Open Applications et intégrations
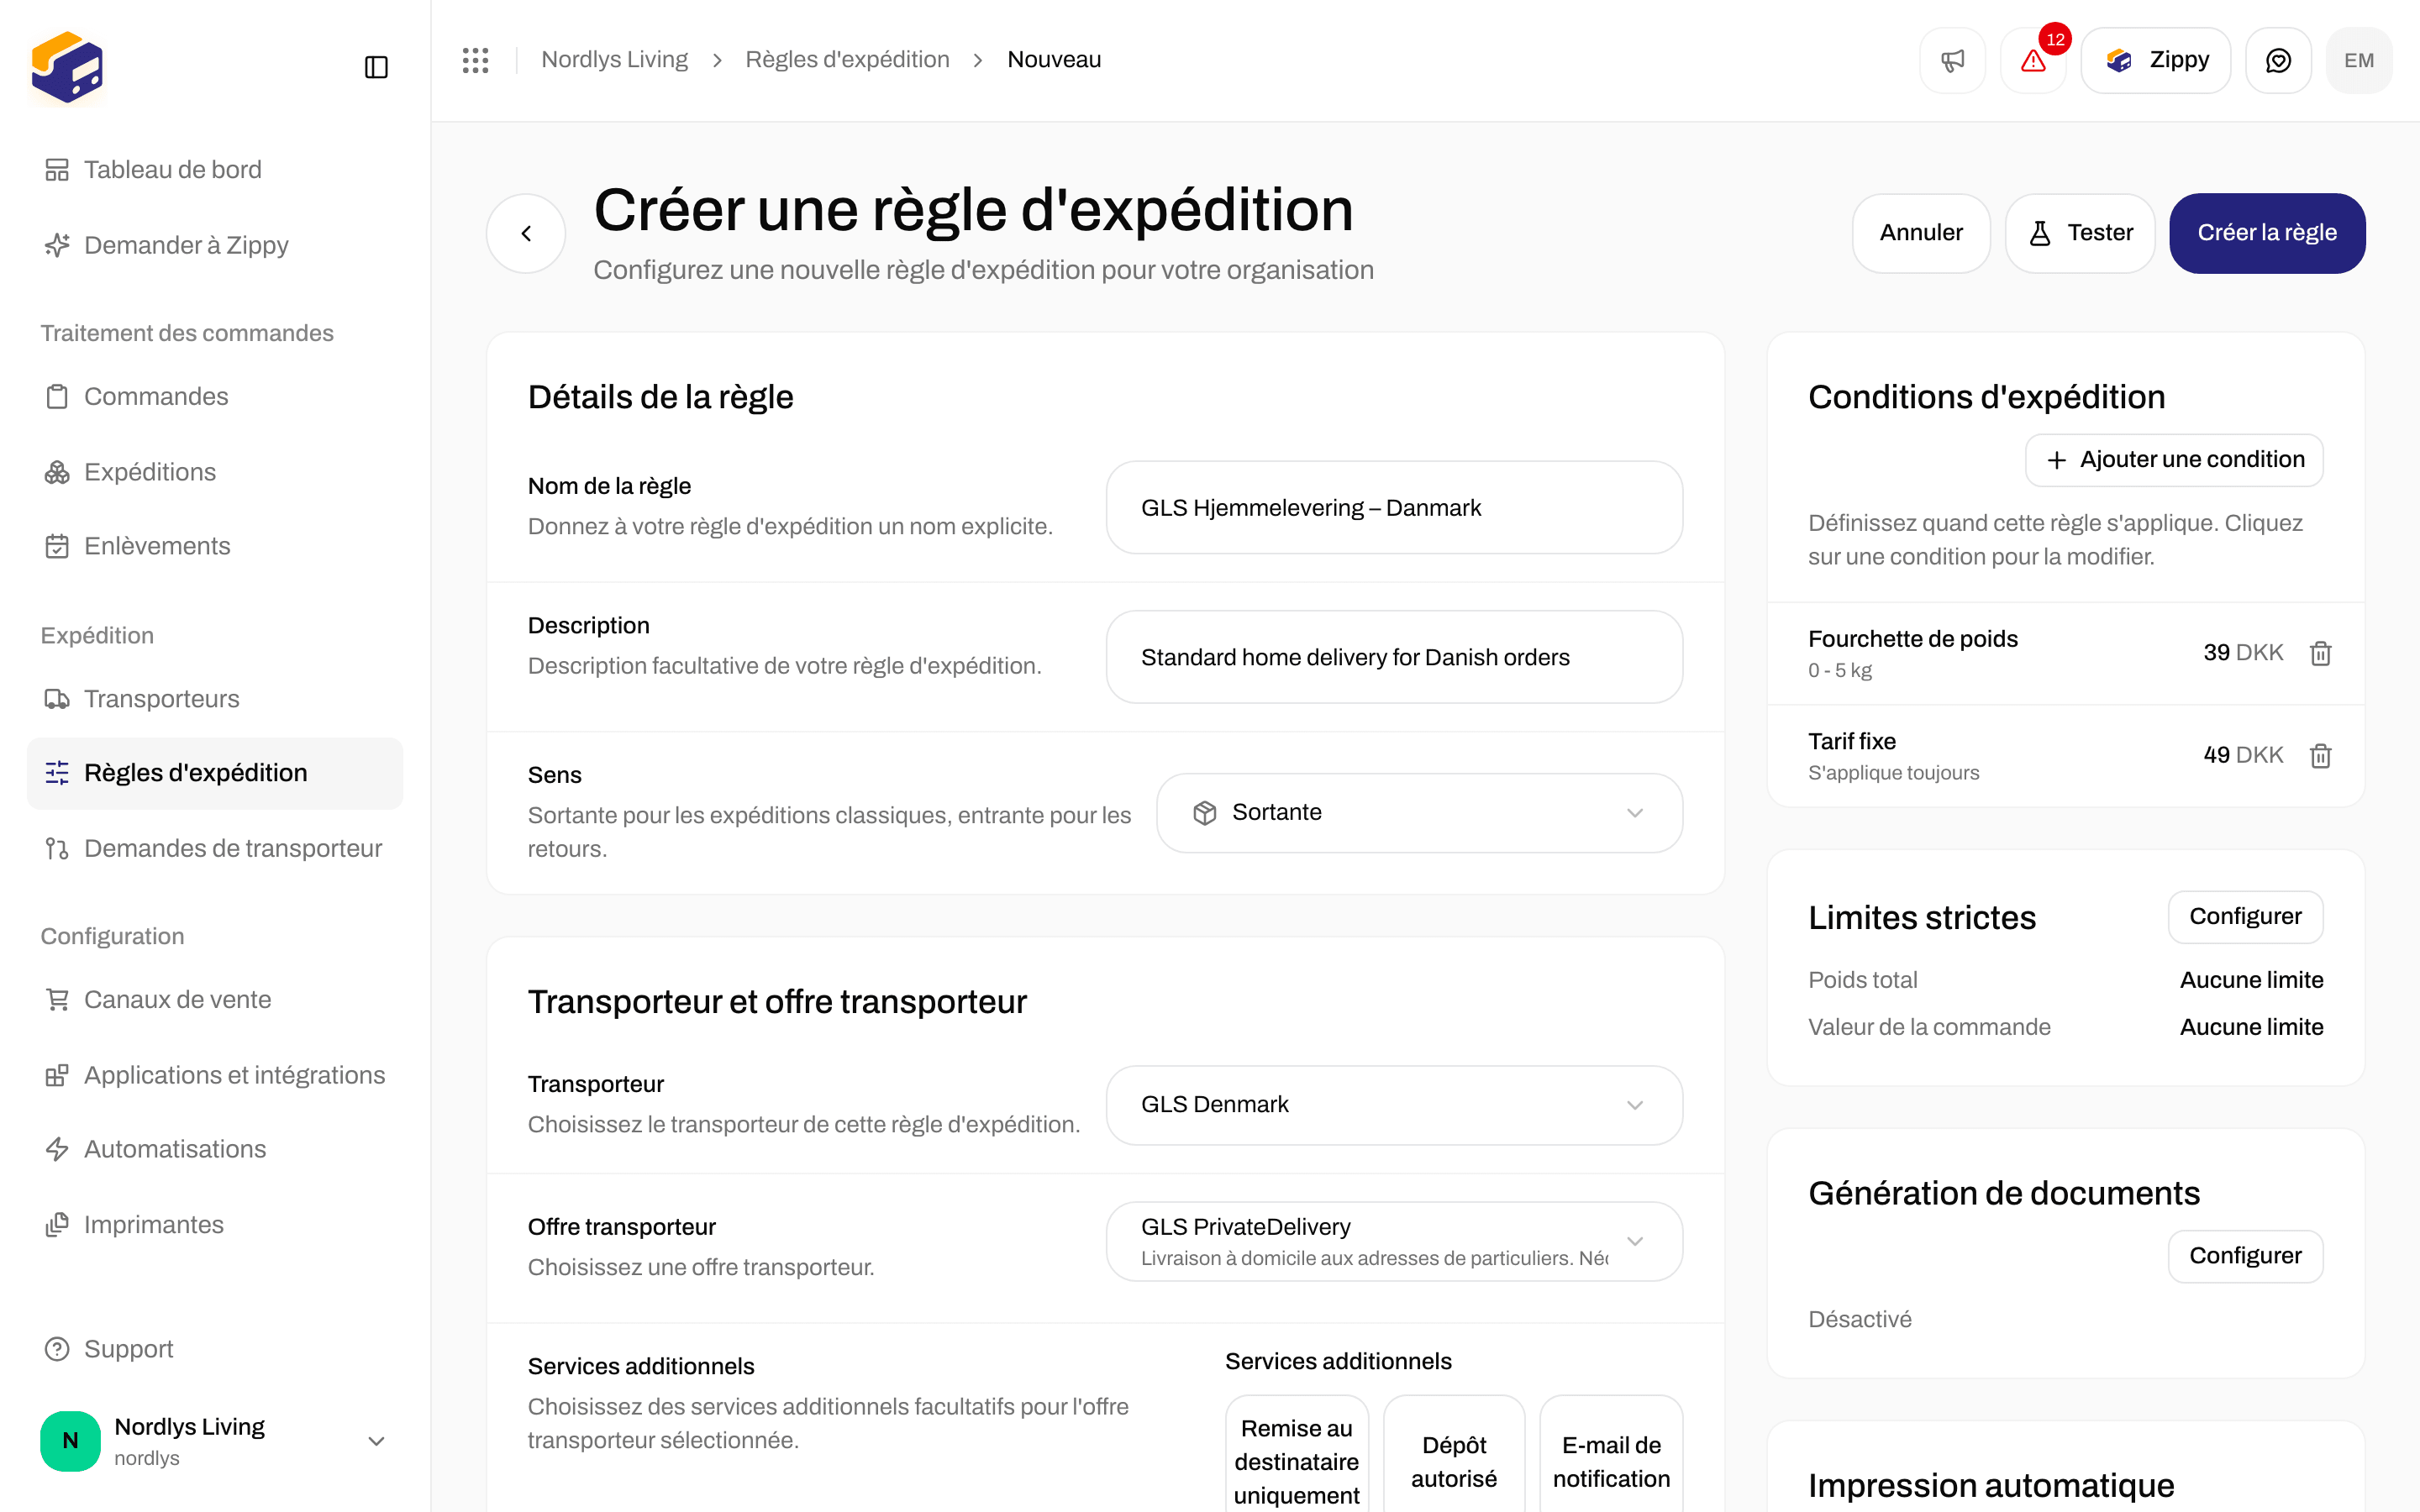The width and height of the screenshot is (2420, 1512). click(x=215, y=1075)
